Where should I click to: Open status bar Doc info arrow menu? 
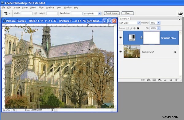tap(53, 110)
